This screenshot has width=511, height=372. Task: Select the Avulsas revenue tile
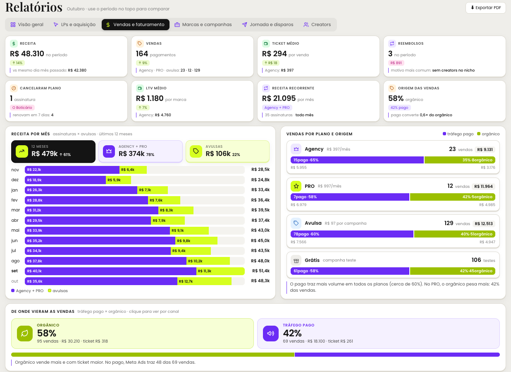228,151
